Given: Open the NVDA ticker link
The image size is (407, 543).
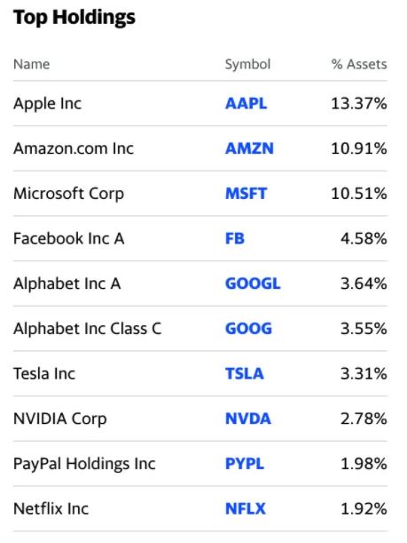Looking at the screenshot, I should pos(248,419).
